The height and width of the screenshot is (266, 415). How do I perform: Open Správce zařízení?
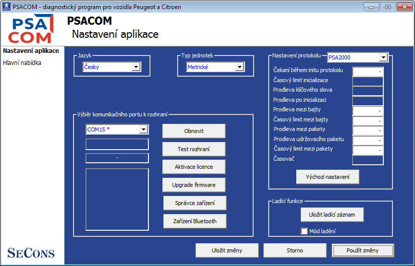pos(194,203)
